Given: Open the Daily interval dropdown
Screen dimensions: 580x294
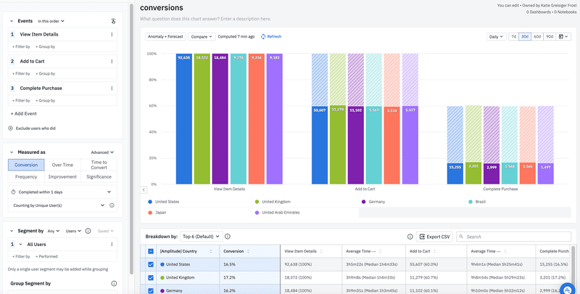Looking at the screenshot, I should (496, 36).
